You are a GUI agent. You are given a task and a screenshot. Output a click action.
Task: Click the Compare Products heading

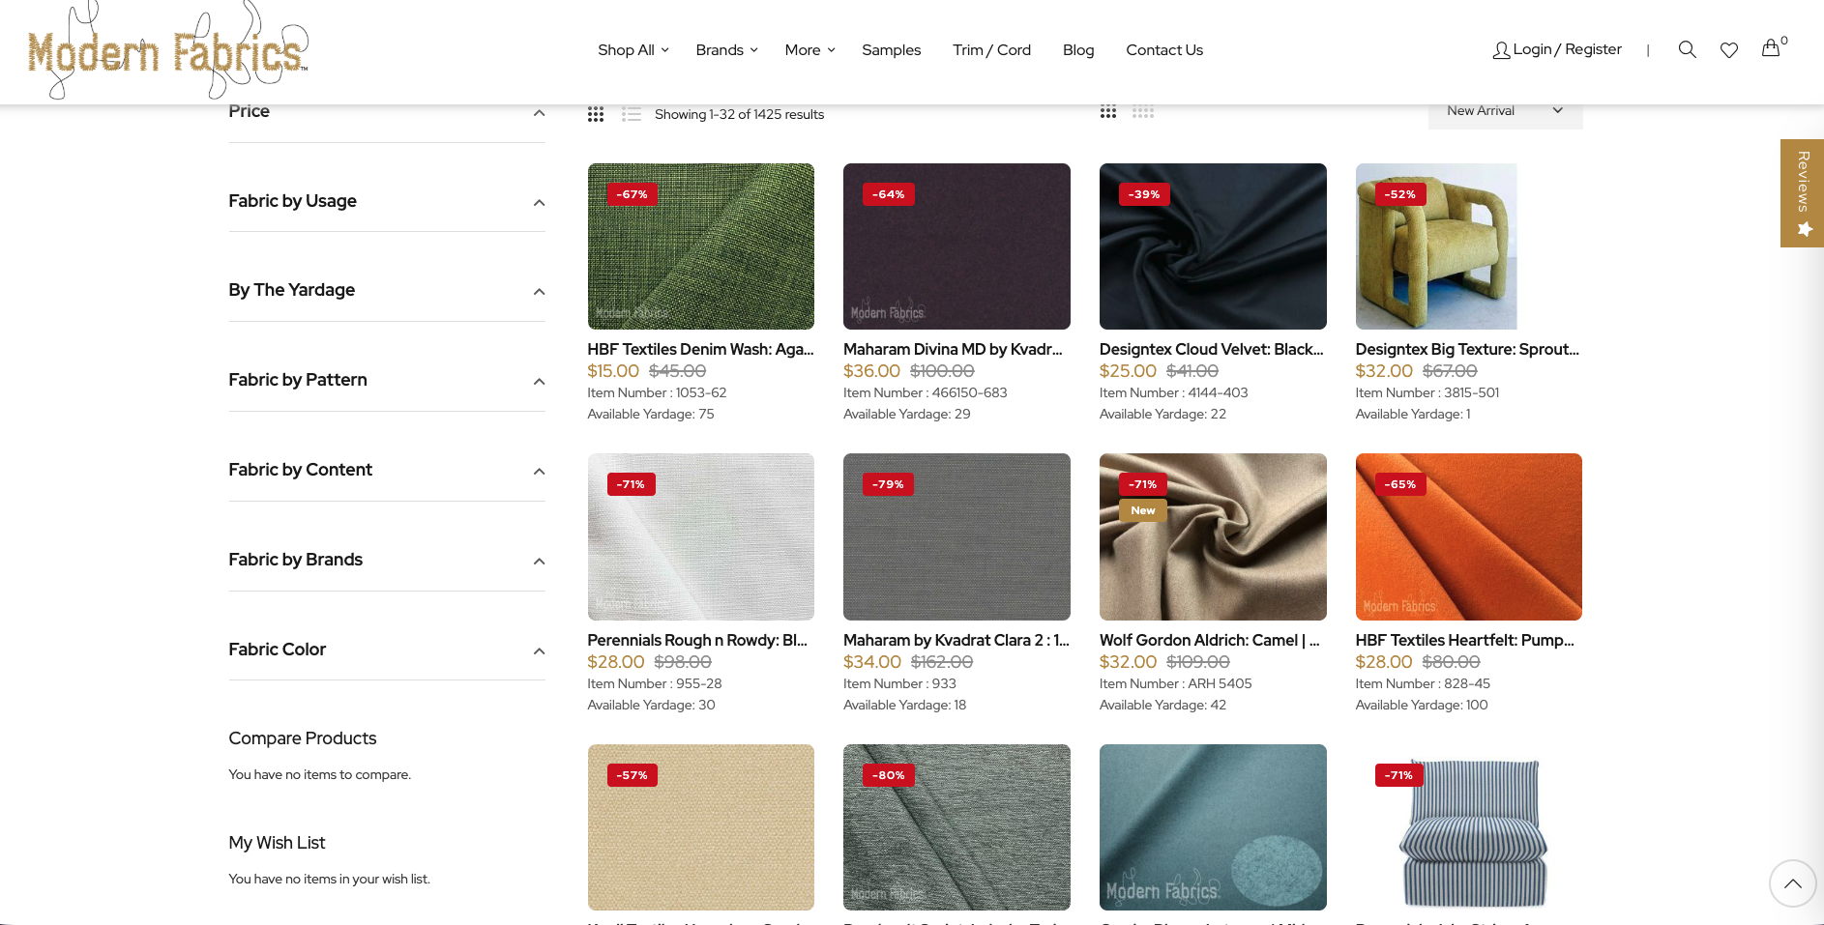pyautogui.click(x=303, y=738)
